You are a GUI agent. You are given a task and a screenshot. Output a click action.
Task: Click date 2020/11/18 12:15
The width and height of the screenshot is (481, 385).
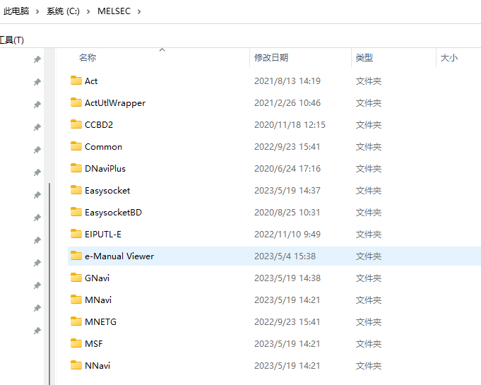[290, 124]
